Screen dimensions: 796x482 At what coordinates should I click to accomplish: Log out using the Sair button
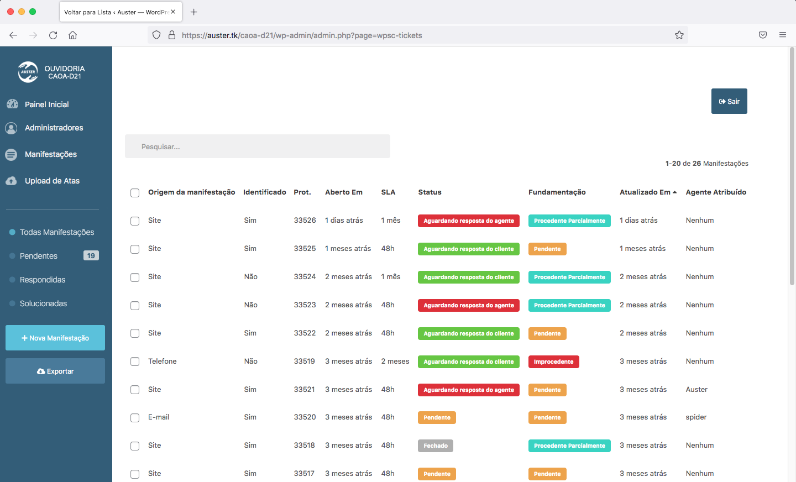(x=729, y=101)
